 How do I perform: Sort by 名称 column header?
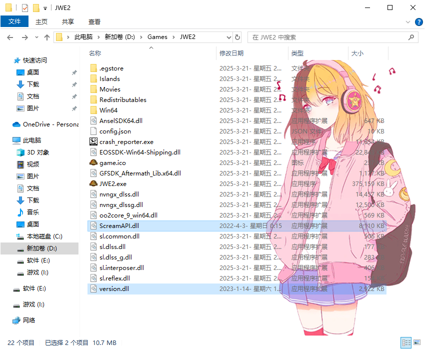pos(95,53)
